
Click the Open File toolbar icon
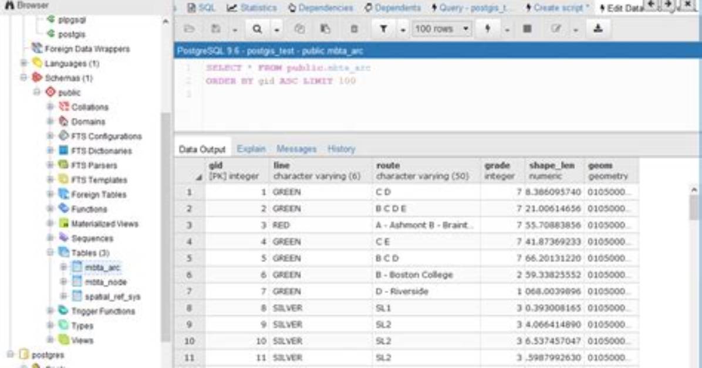click(190, 29)
